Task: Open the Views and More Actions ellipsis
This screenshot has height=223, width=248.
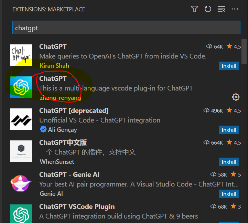Action: pos(235,9)
